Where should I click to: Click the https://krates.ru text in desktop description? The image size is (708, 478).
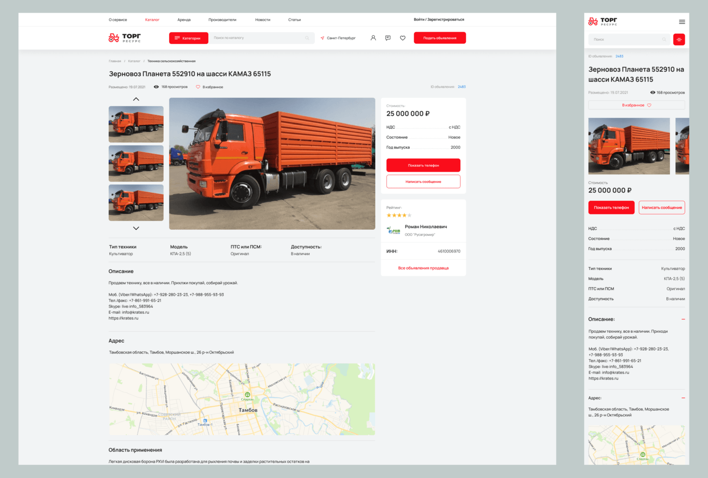point(124,318)
